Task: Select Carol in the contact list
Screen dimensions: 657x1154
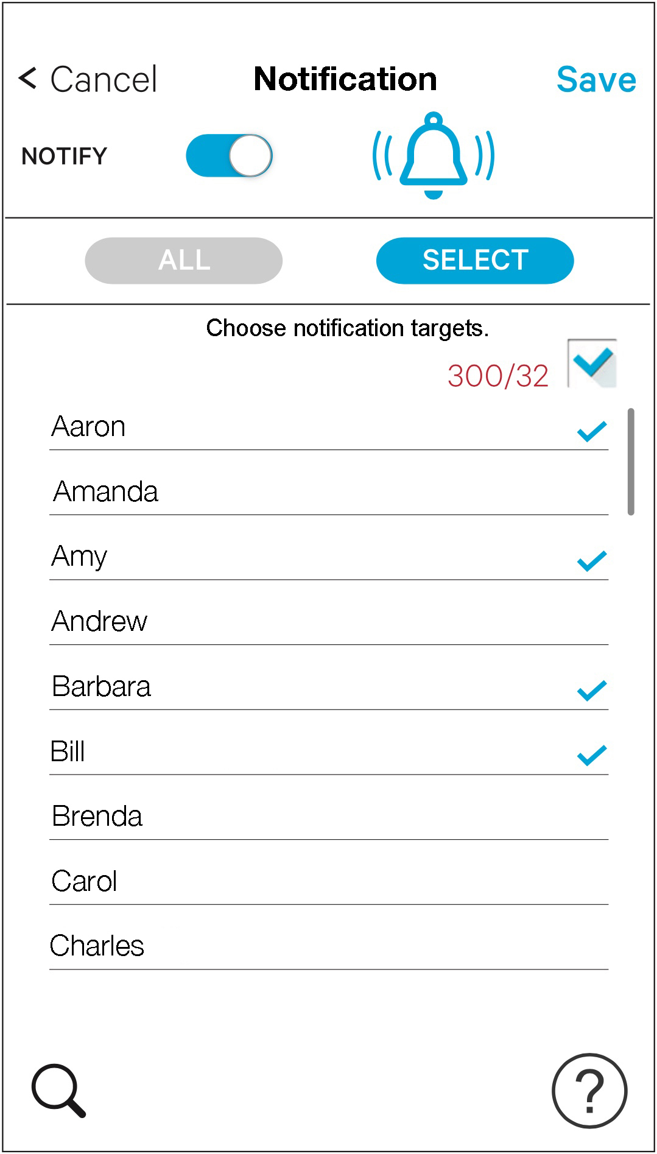Action: coord(85,881)
